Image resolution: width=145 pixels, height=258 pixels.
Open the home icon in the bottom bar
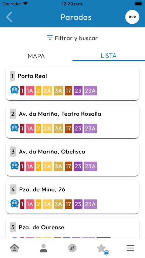(14, 248)
